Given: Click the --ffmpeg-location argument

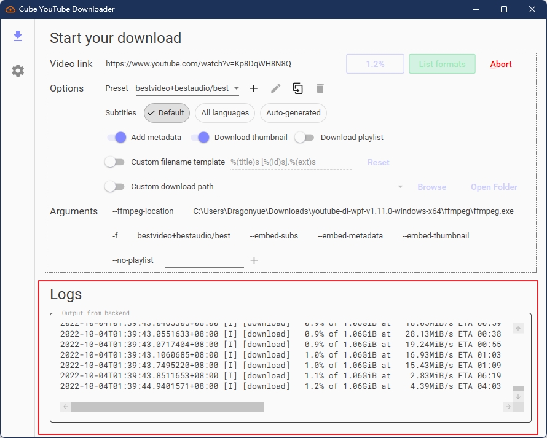Looking at the screenshot, I should [x=143, y=211].
